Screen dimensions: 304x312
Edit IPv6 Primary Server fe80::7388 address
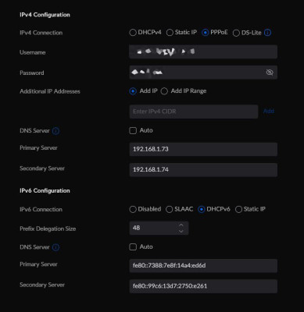pos(203,266)
